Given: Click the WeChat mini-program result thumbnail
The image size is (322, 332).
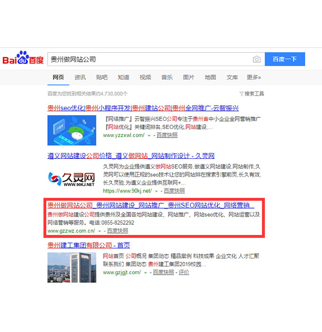Looking at the screenshot, I should click(72, 130).
